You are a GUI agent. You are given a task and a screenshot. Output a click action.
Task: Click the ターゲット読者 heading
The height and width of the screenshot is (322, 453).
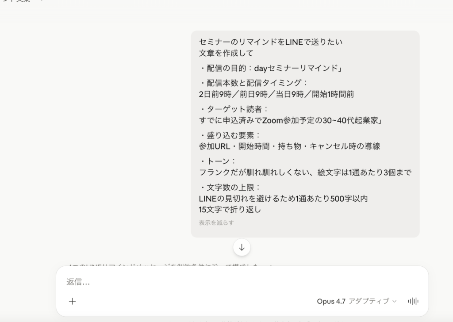(234, 109)
